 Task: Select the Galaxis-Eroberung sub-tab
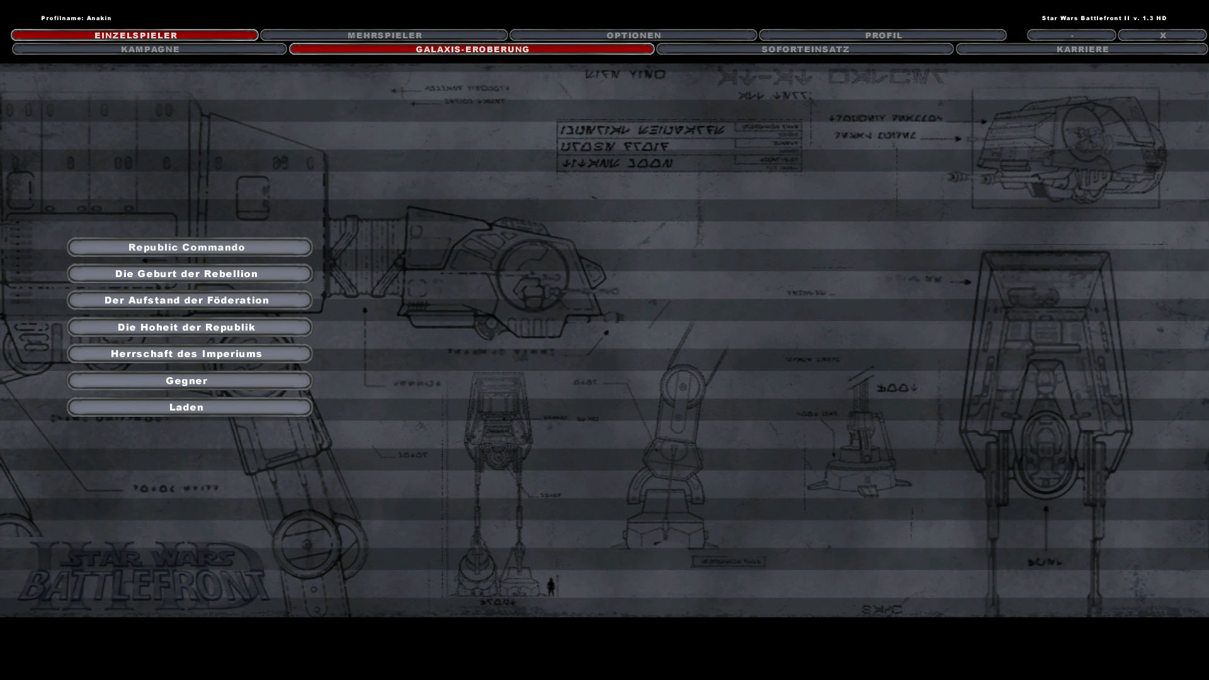tap(472, 49)
